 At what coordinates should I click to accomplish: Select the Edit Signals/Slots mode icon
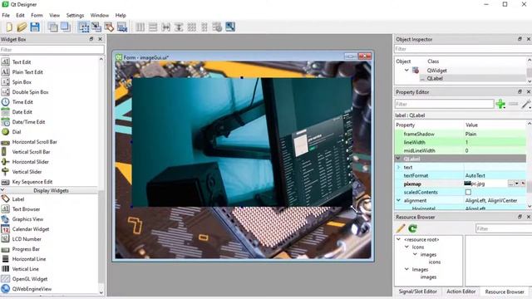96,27
